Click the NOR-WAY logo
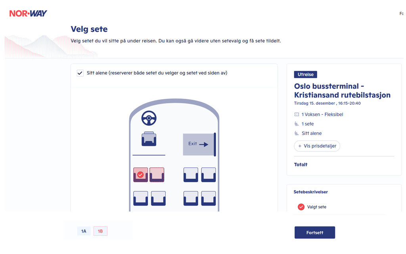This screenshot has width=406, height=254. click(x=28, y=13)
